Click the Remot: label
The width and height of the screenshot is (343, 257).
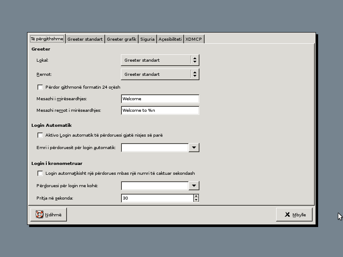pos(44,74)
